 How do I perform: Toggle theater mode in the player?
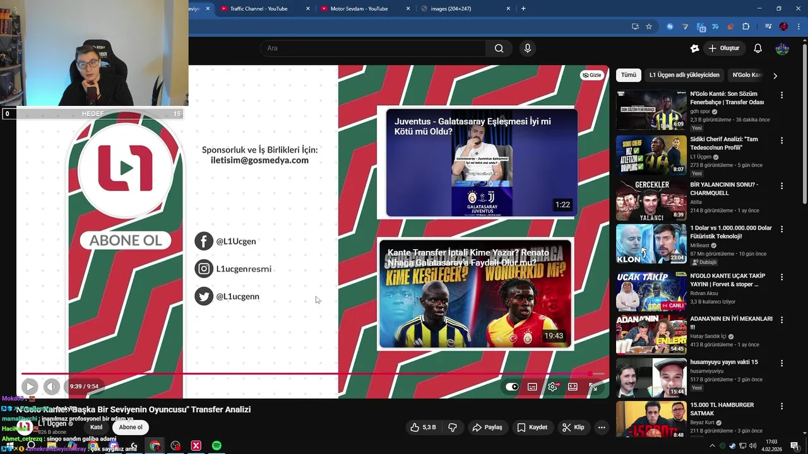(x=573, y=387)
